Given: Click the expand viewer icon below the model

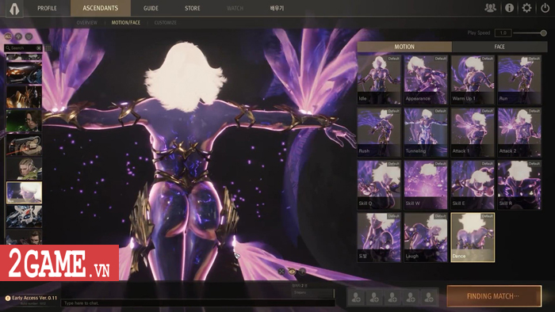Looking at the screenshot, I should point(281,272).
